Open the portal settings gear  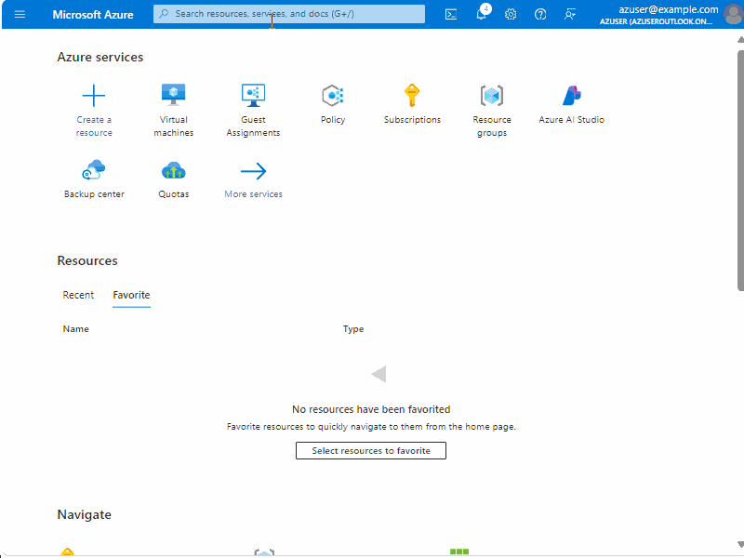(511, 14)
